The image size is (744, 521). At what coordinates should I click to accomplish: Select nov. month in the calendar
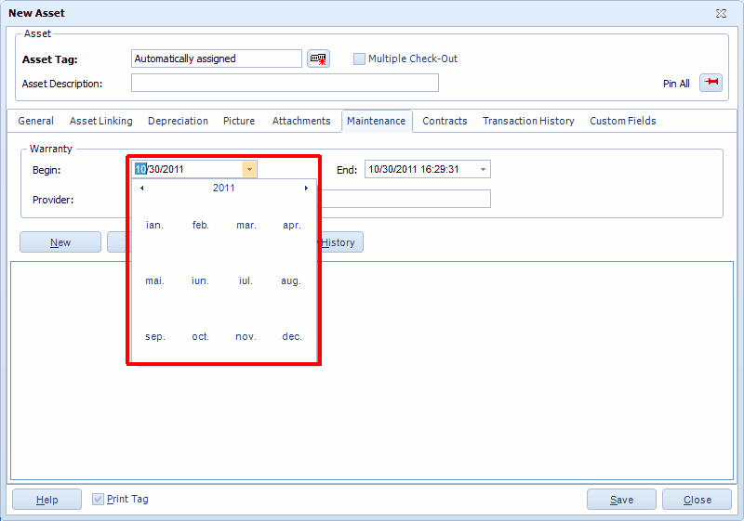246,336
